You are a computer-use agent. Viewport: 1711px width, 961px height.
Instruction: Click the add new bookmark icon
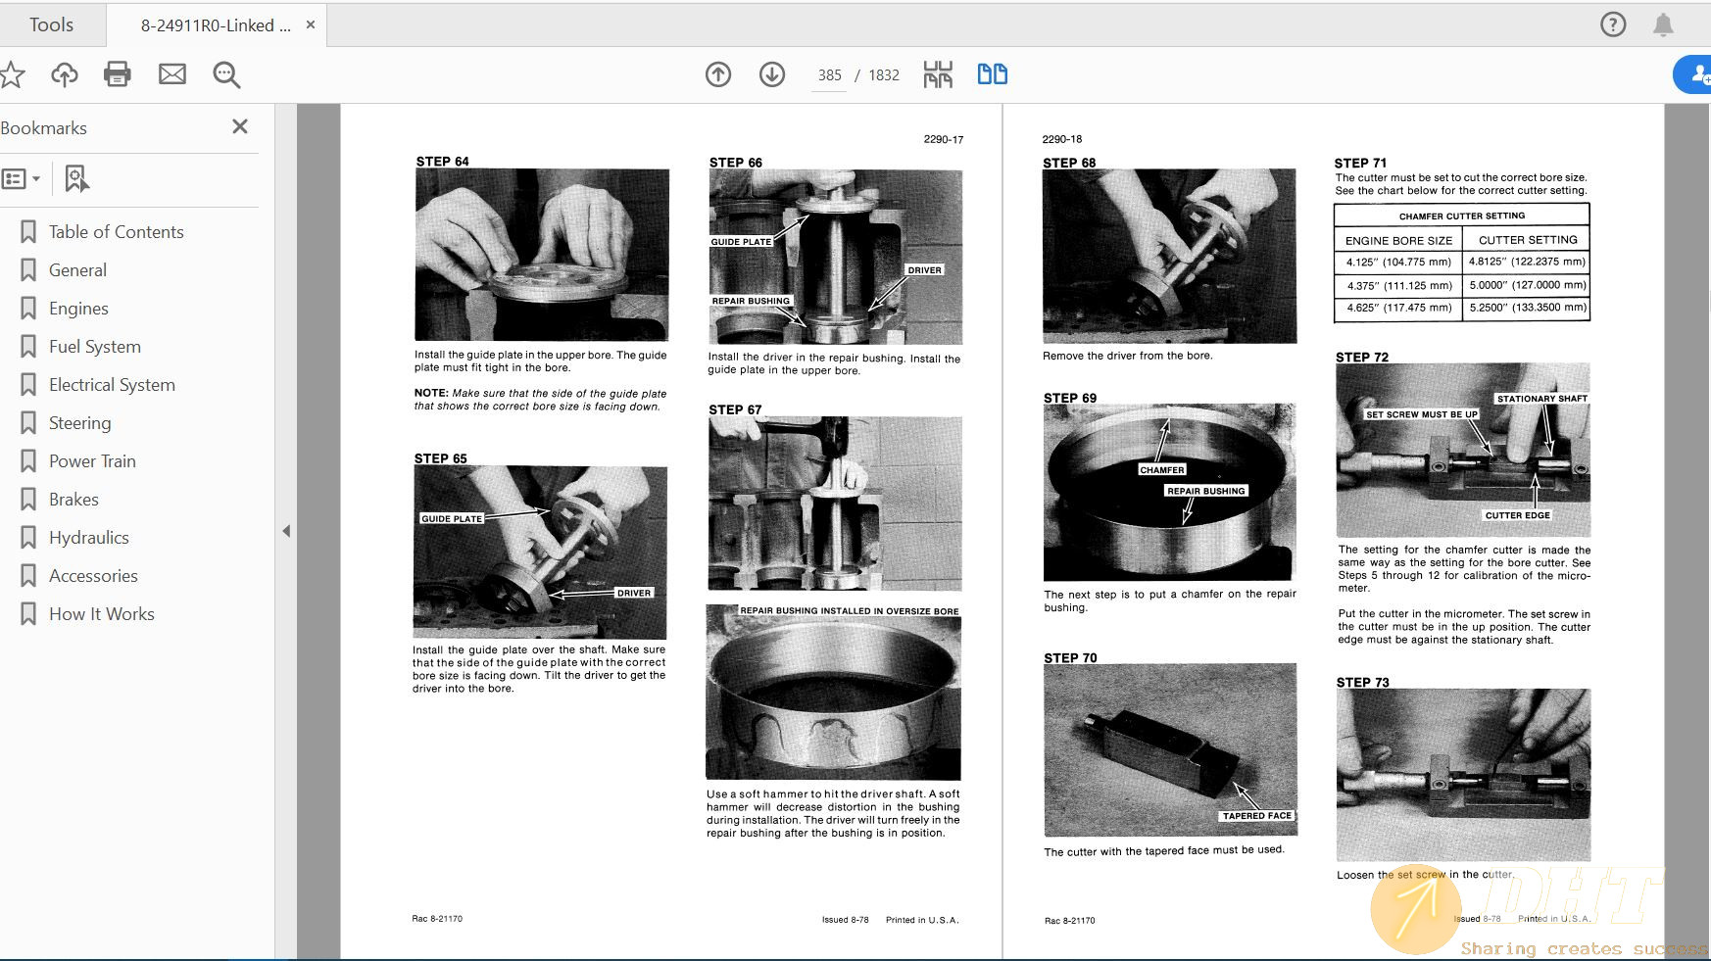[76, 178]
